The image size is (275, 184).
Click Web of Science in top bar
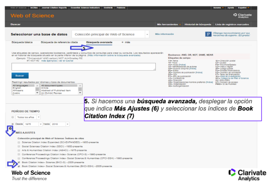18,8
